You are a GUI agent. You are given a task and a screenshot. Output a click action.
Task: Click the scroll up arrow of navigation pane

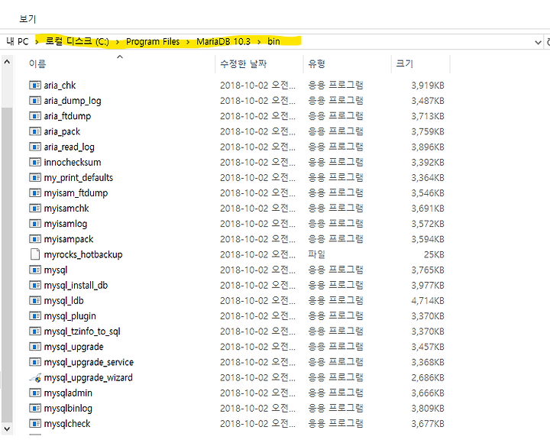pos(7,62)
